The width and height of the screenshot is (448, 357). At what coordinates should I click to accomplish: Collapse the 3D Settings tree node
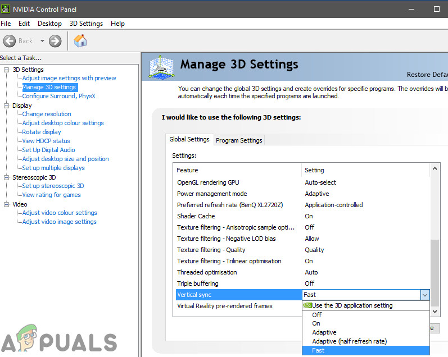pyautogui.click(x=6, y=70)
